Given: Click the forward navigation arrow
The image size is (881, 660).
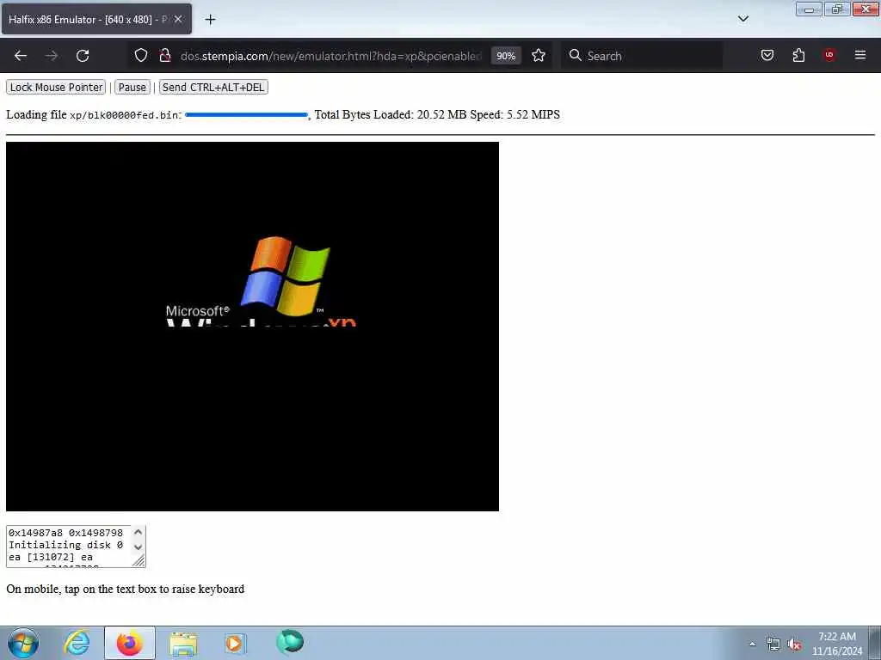Looking at the screenshot, I should [x=52, y=56].
